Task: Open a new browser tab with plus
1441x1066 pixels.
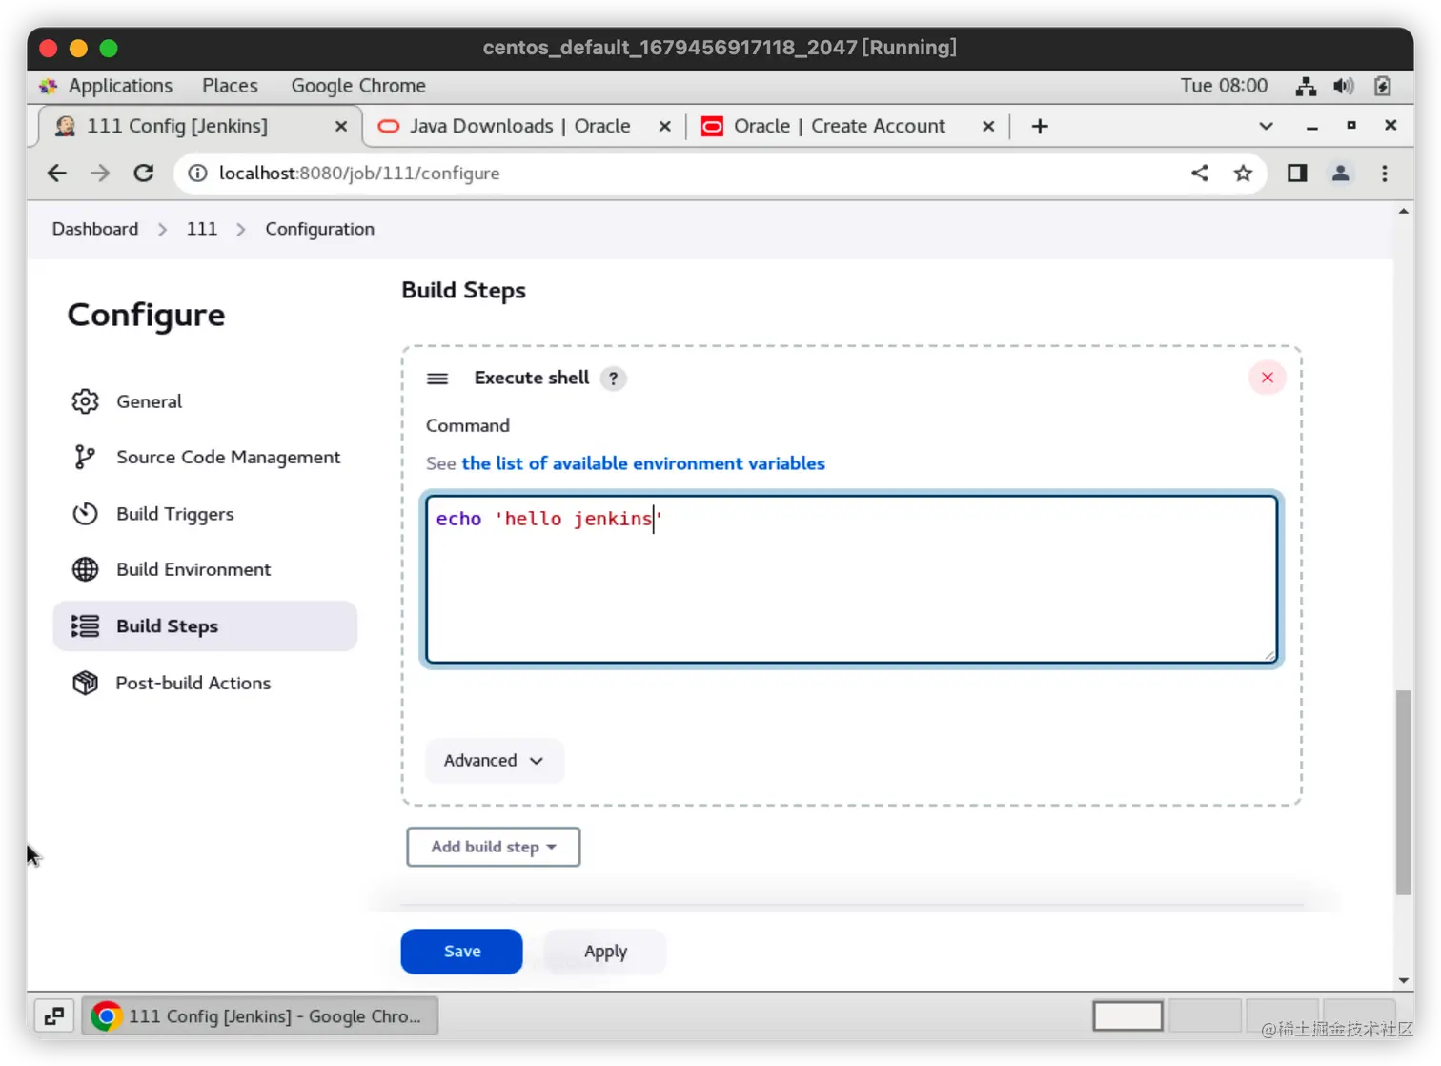Action: (1040, 126)
